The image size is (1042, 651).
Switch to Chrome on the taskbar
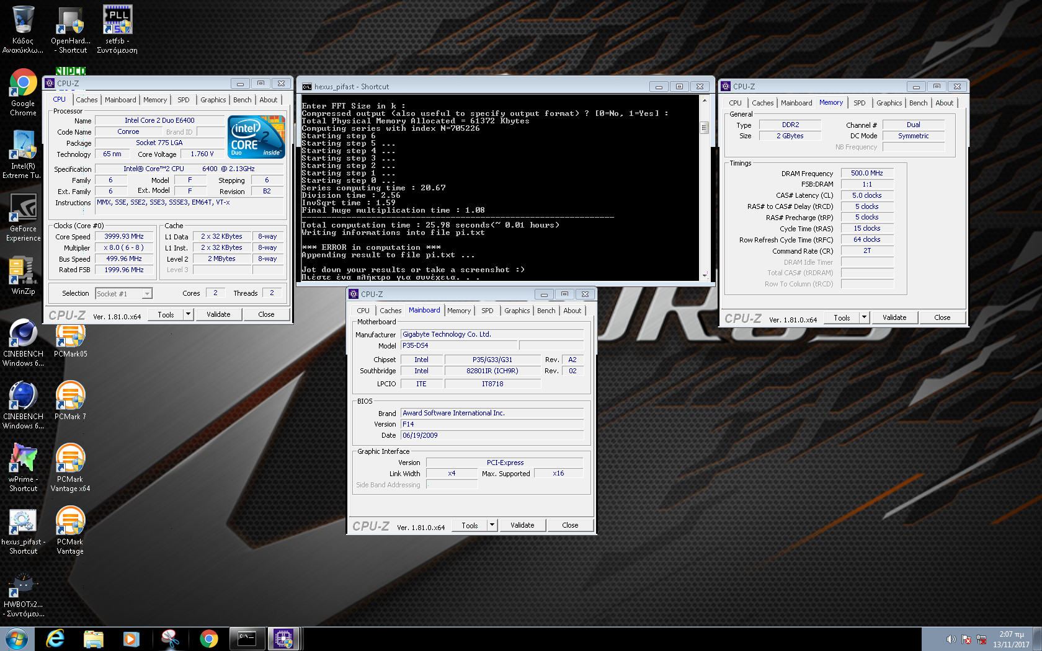click(x=209, y=639)
